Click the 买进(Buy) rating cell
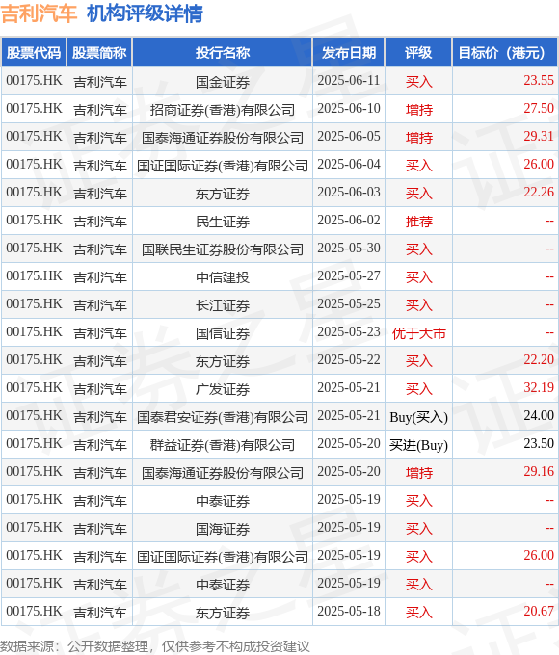 (x=418, y=445)
